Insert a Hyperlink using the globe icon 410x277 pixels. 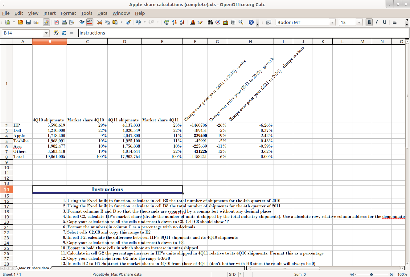[x=167, y=22]
